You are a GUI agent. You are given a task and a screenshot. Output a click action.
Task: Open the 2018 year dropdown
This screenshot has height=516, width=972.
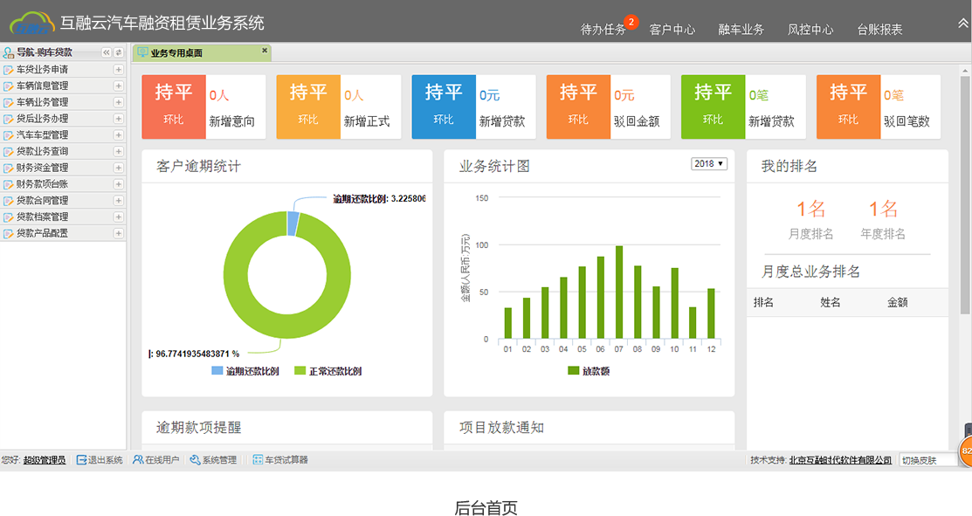pos(708,164)
